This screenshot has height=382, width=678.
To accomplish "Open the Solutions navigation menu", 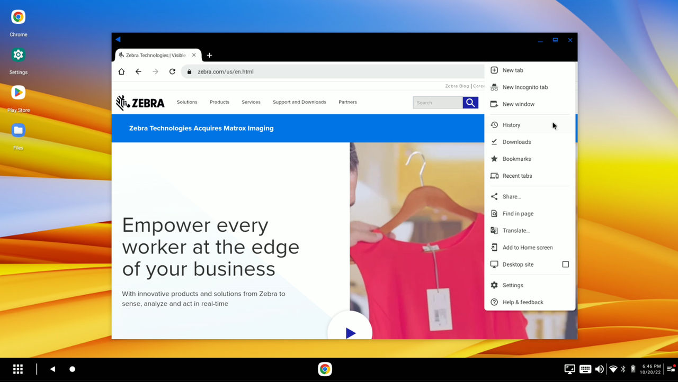I will 187,102.
